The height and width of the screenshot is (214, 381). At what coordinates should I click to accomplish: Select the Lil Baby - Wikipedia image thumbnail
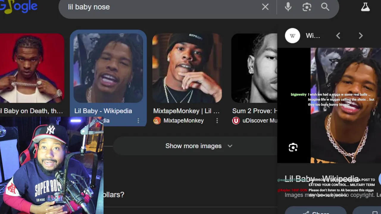pos(108,68)
